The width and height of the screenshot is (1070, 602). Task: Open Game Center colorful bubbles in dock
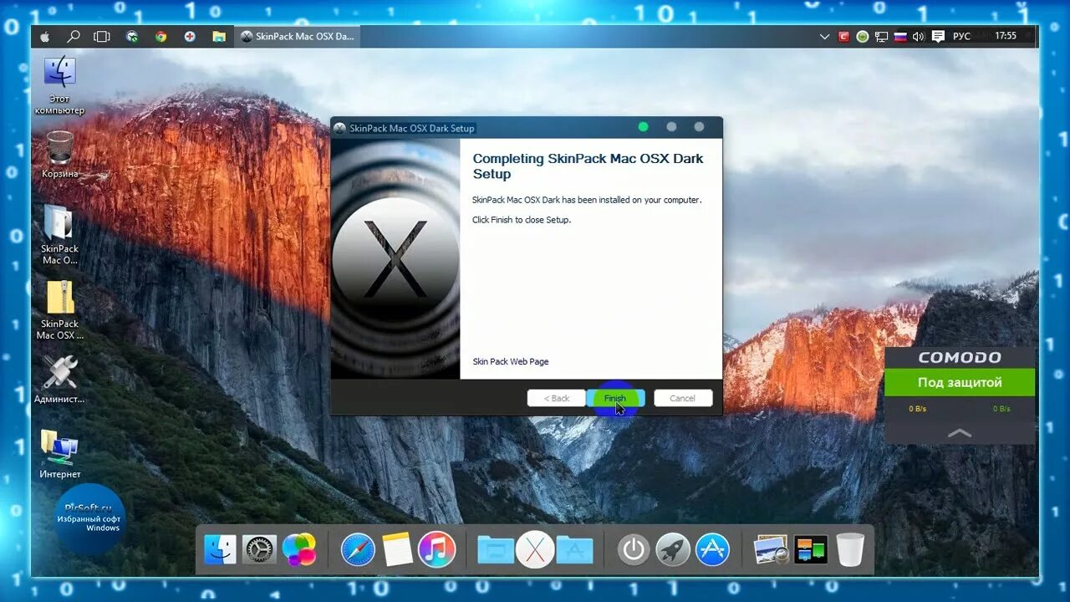tap(299, 549)
